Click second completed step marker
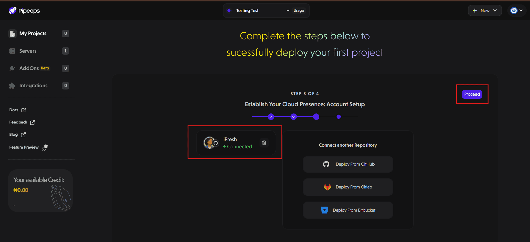This screenshot has width=530, height=242. 294,117
